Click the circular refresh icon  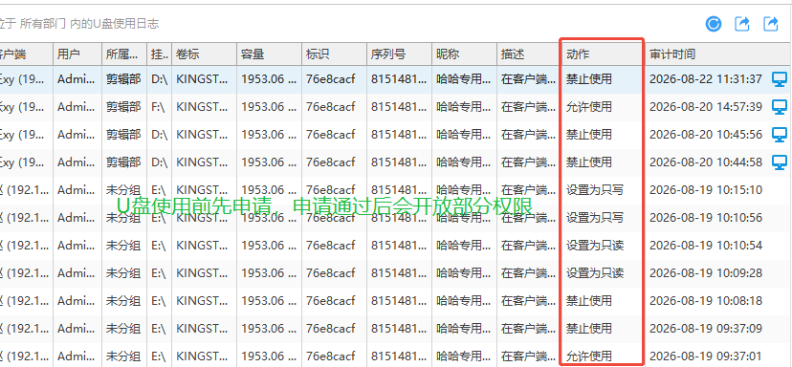714,24
